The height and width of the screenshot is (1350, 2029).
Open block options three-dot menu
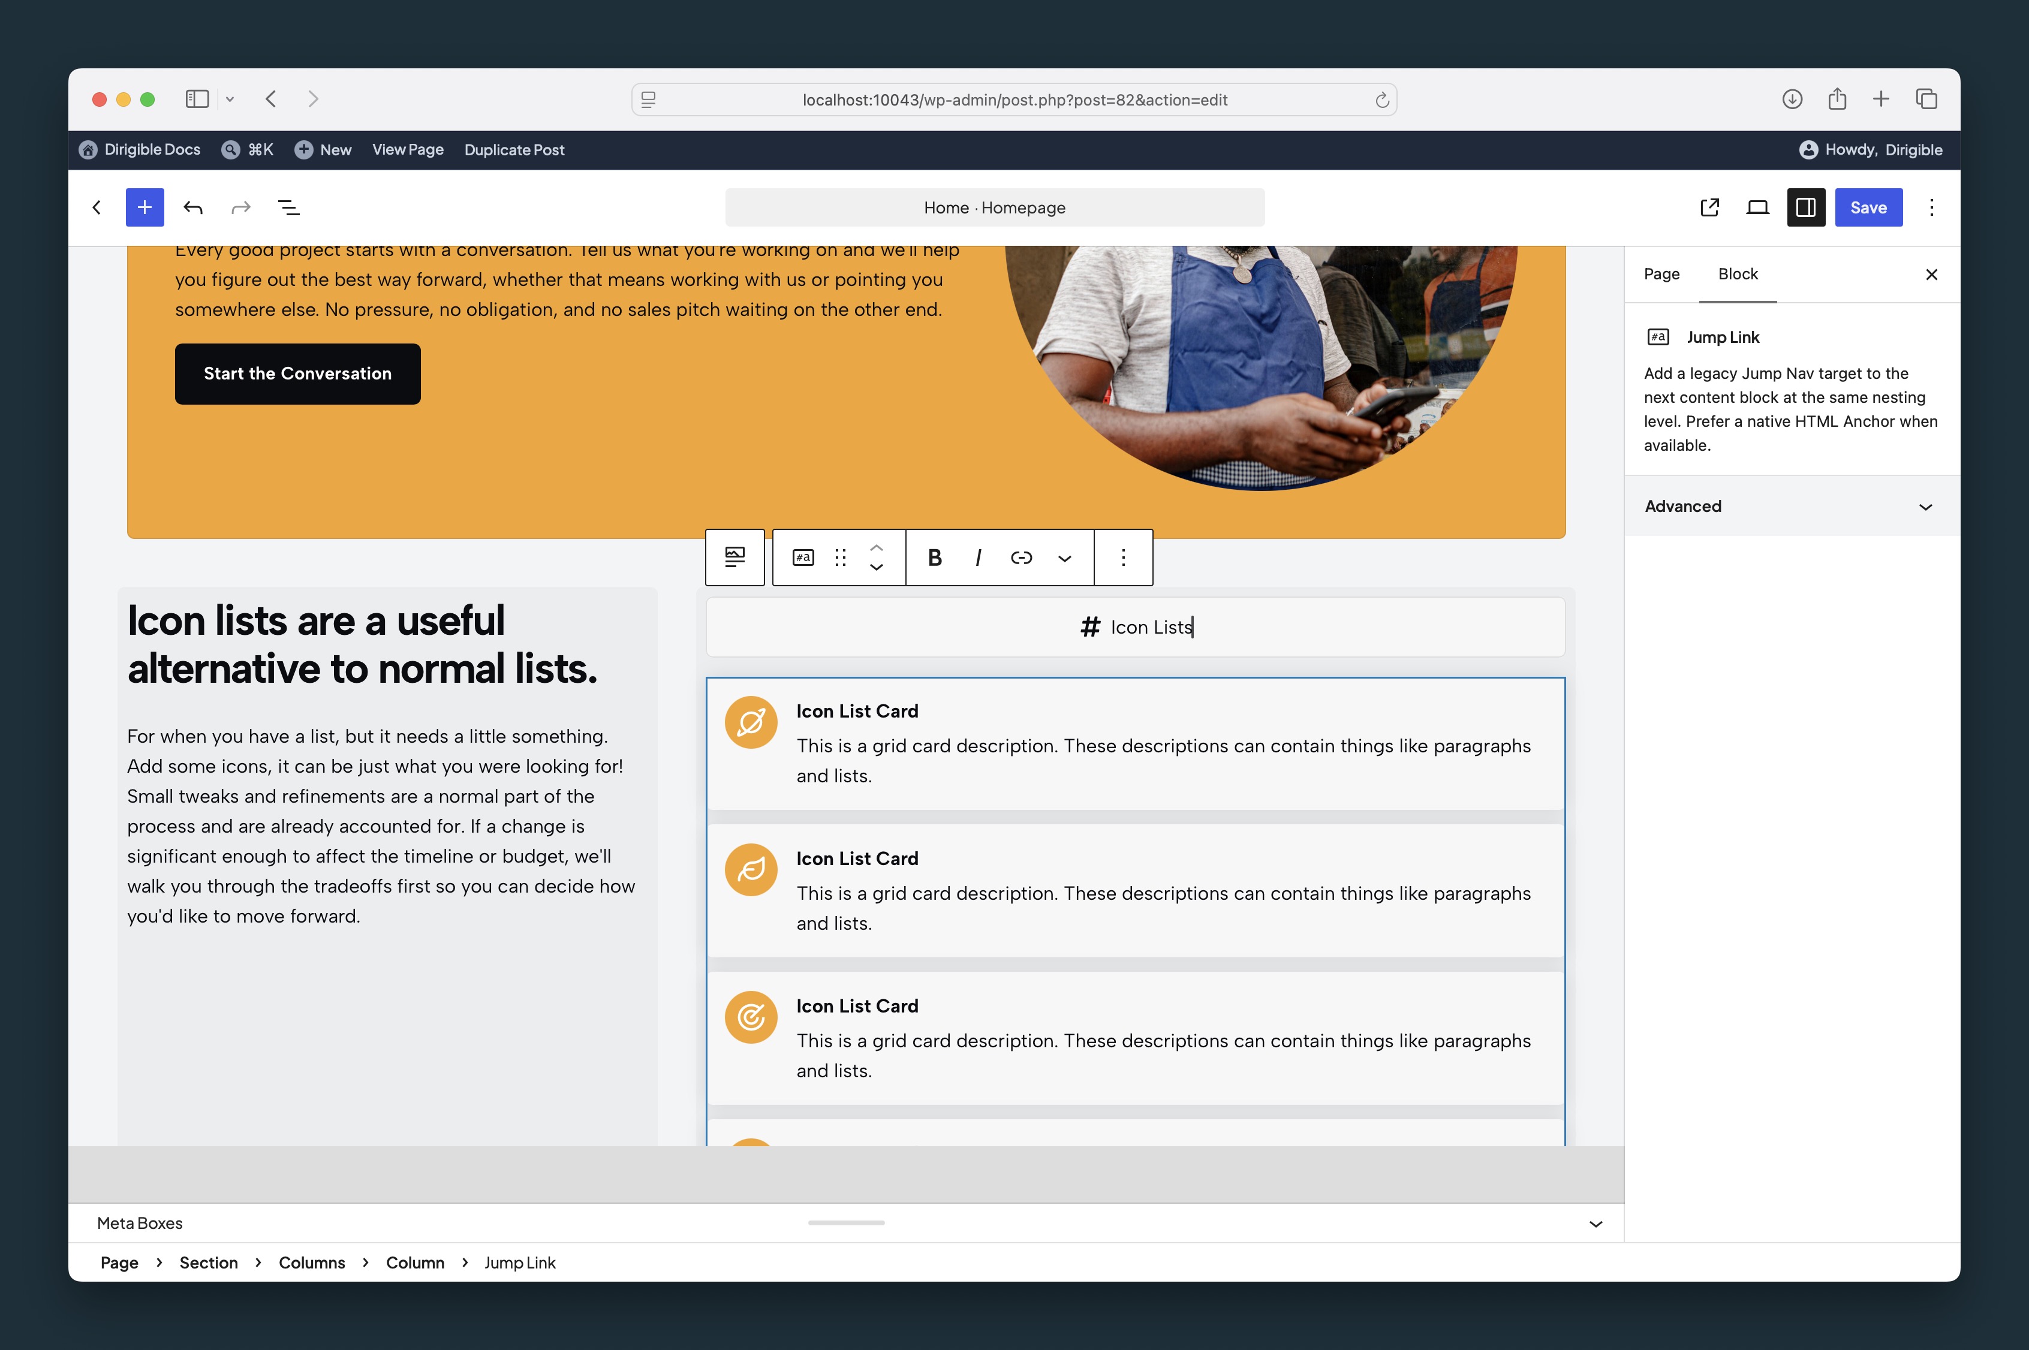coord(1123,557)
